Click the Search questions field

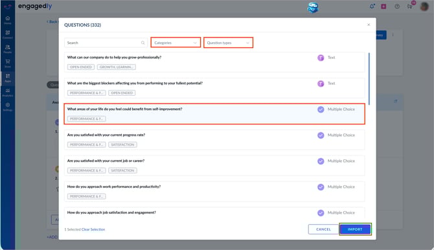pyautogui.click(x=106, y=43)
